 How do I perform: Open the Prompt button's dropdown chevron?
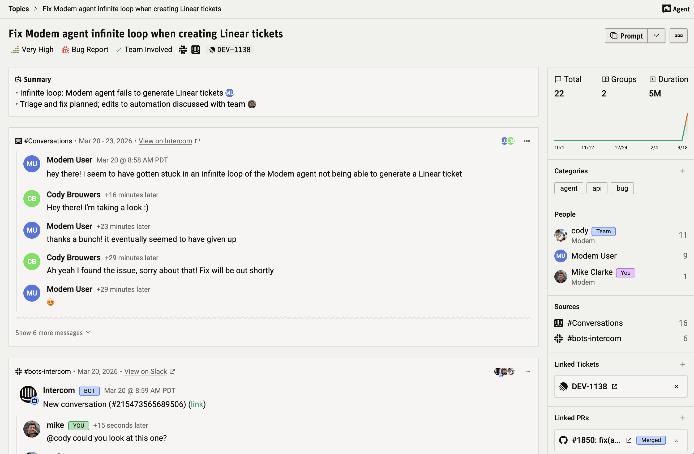656,36
